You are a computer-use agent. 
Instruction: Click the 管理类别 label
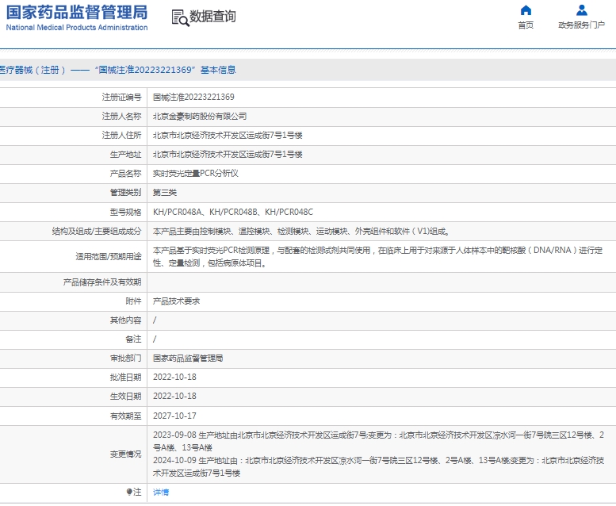point(125,192)
